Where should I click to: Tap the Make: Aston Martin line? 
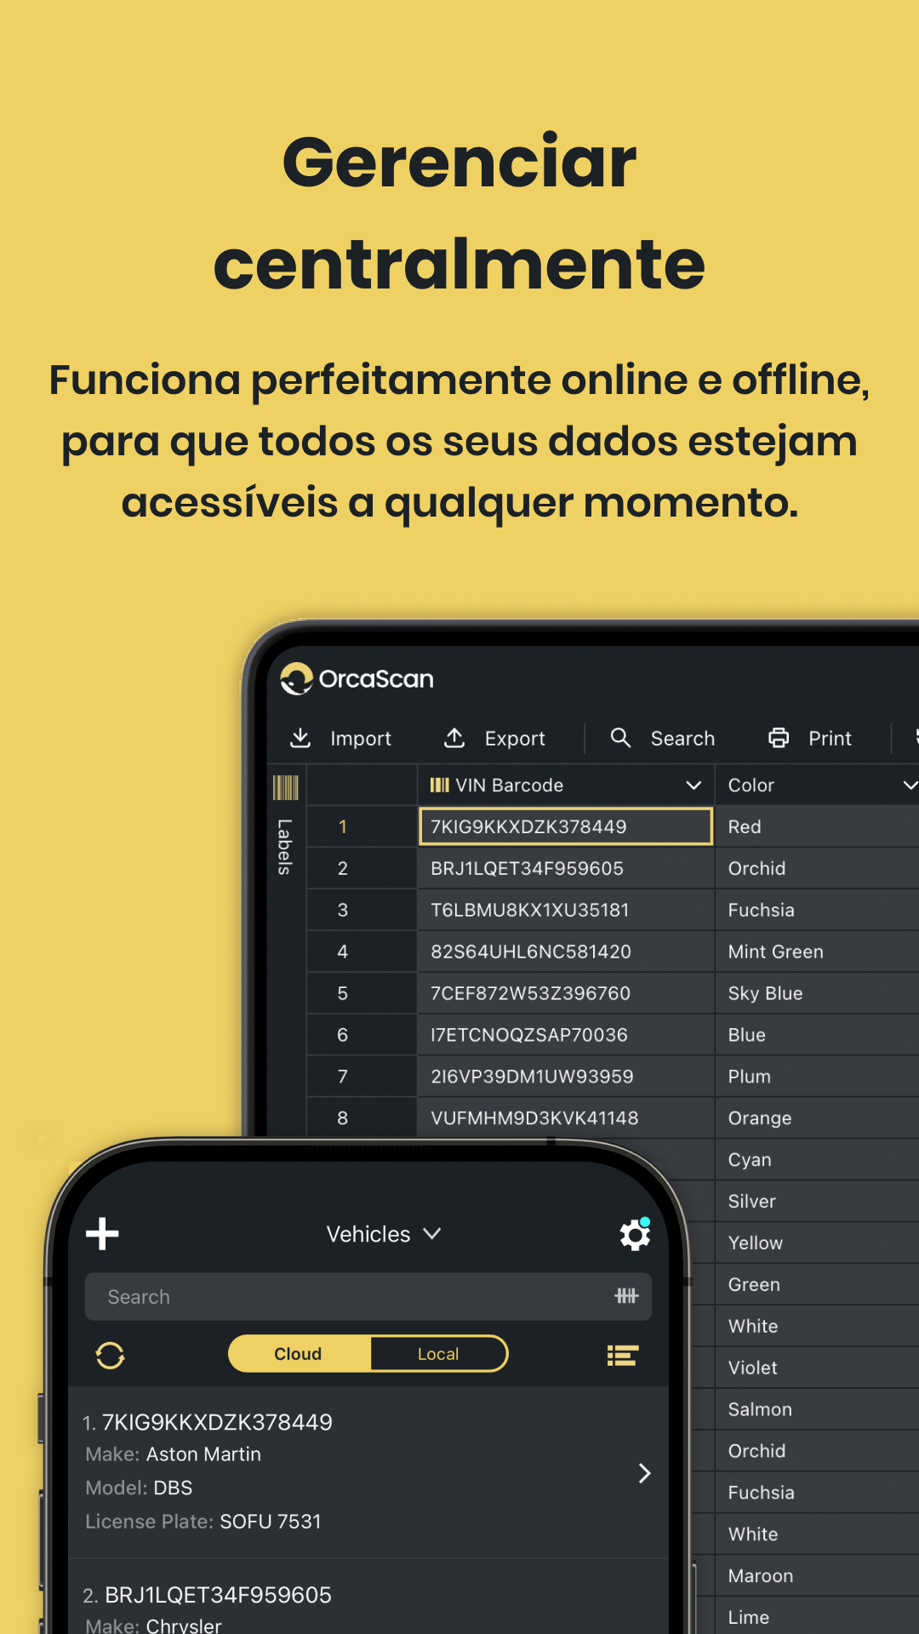click(173, 1454)
